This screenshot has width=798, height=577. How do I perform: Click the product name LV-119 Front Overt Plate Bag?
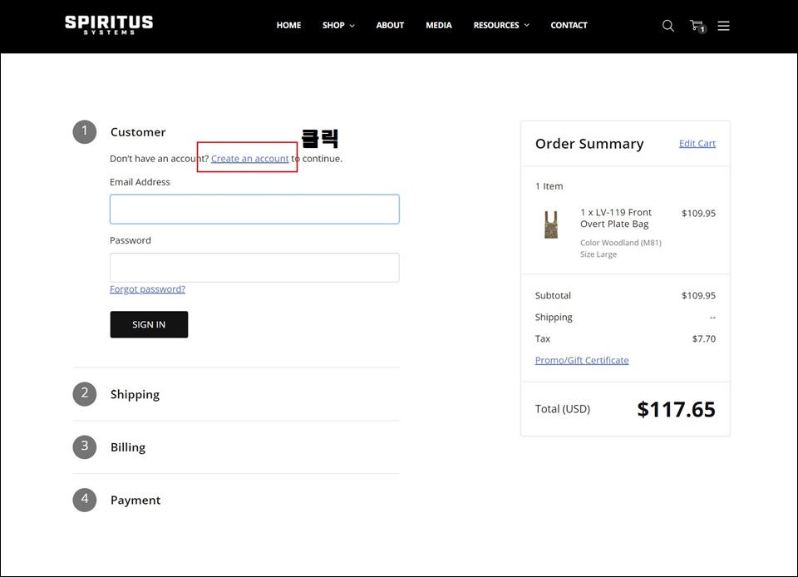[616, 219]
